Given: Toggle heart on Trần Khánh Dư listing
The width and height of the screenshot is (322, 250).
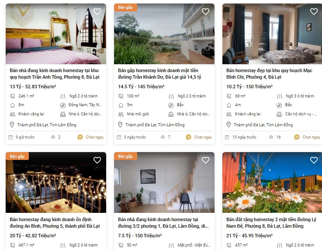Looking at the screenshot, I should 205,11.
